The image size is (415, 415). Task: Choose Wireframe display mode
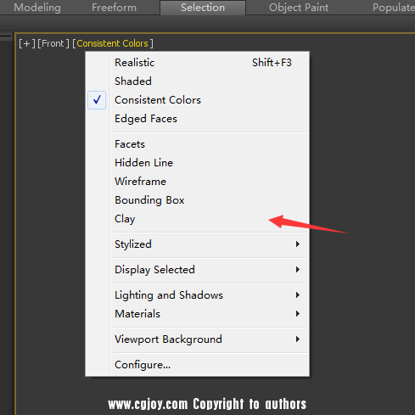point(210,182)
